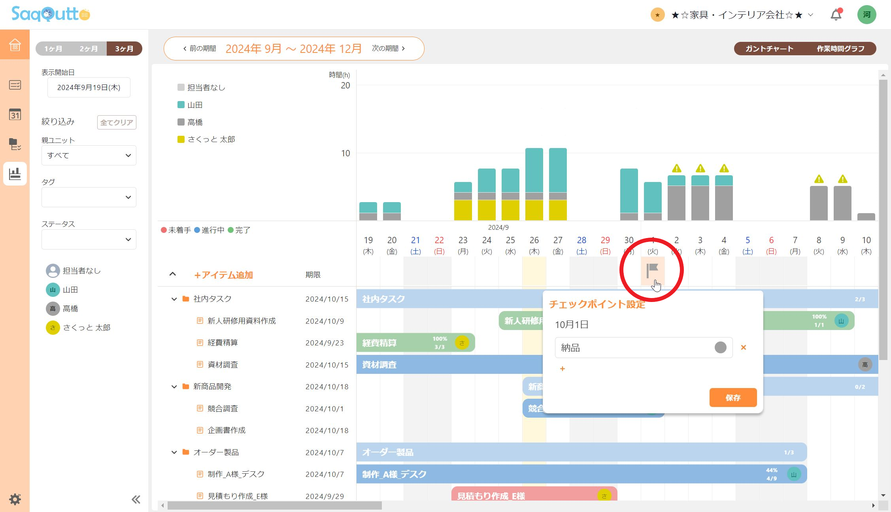The image size is (891, 512).
Task: Add another checkpoint with plus icon
Action: (x=562, y=369)
